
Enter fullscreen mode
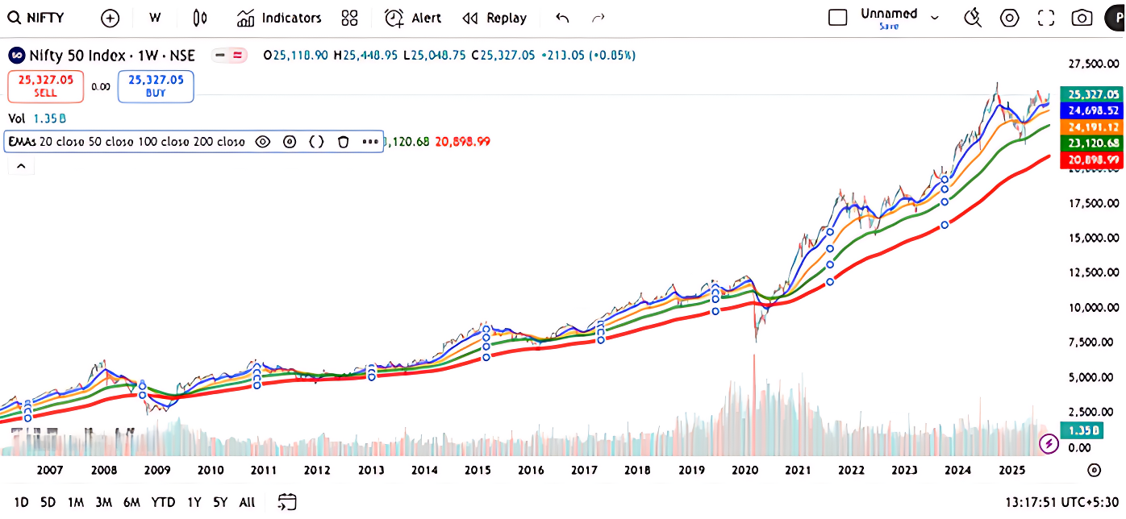point(1046,18)
